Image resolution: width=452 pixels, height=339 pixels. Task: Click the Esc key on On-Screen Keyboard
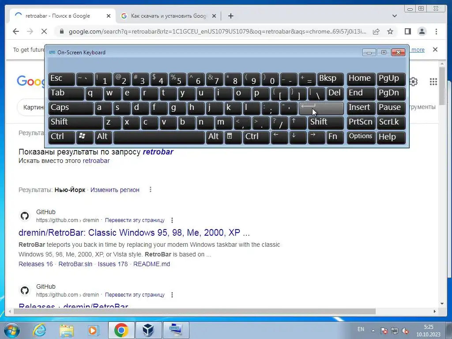[x=62, y=79]
